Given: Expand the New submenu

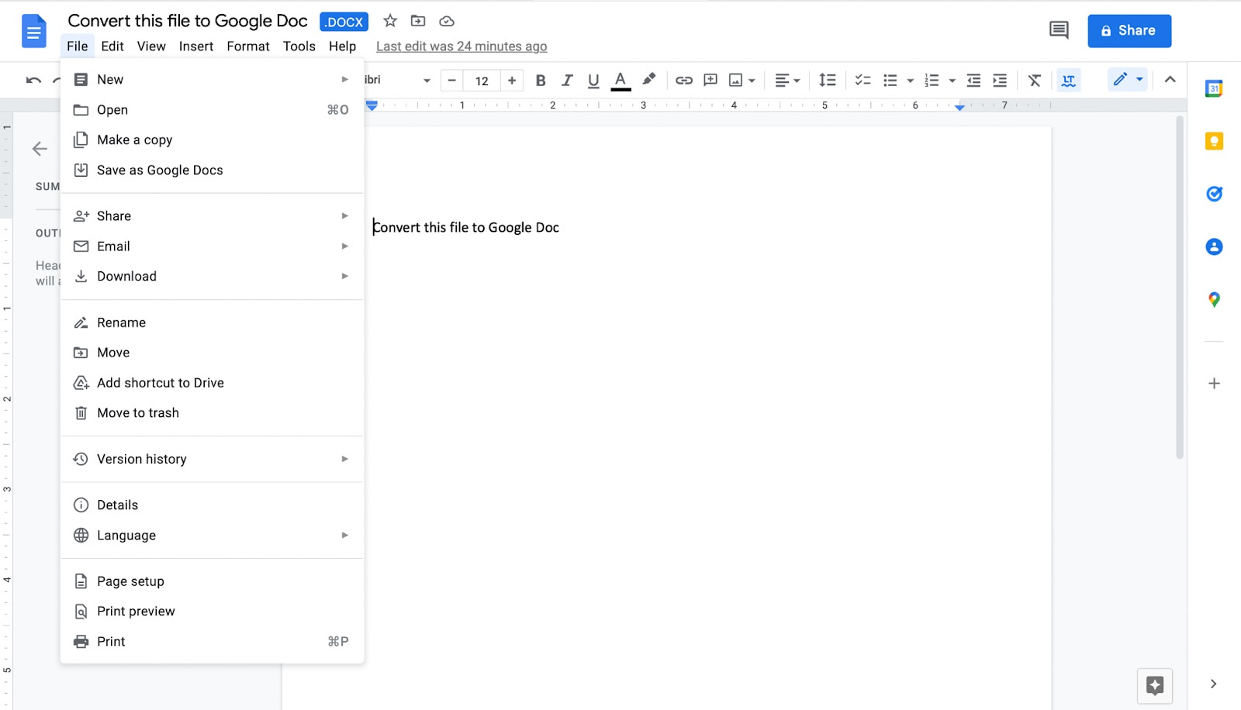Looking at the screenshot, I should [212, 79].
